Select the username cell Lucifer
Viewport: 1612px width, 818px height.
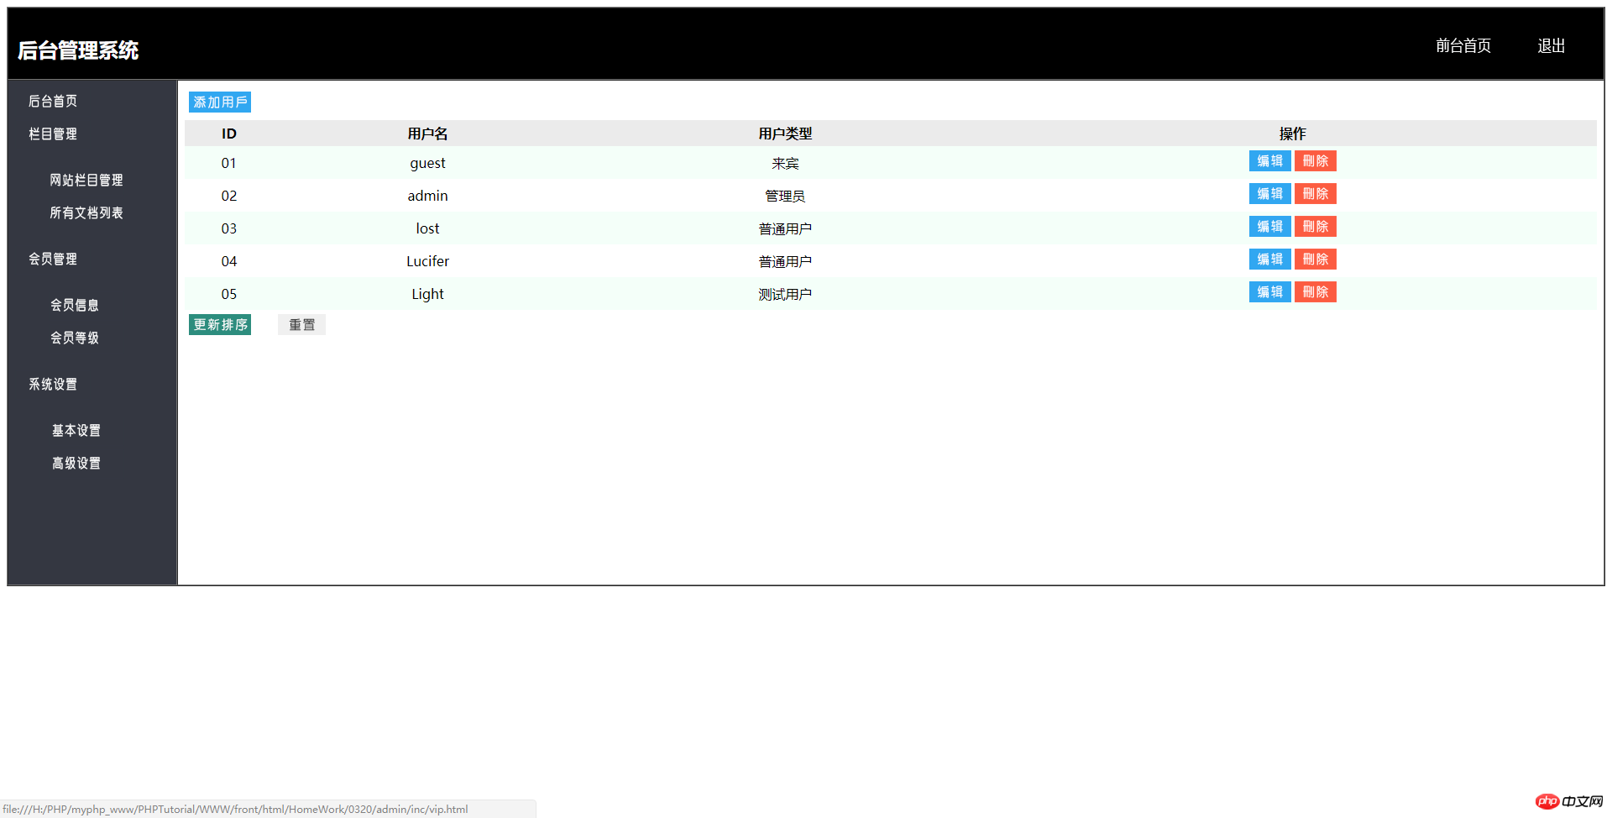427,261
